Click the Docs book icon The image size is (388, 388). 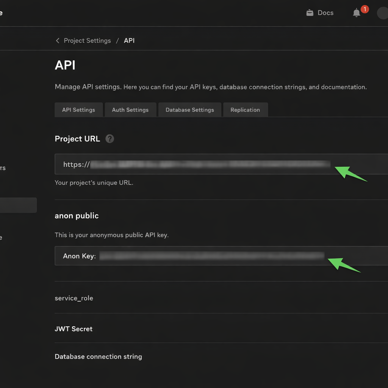click(310, 13)
